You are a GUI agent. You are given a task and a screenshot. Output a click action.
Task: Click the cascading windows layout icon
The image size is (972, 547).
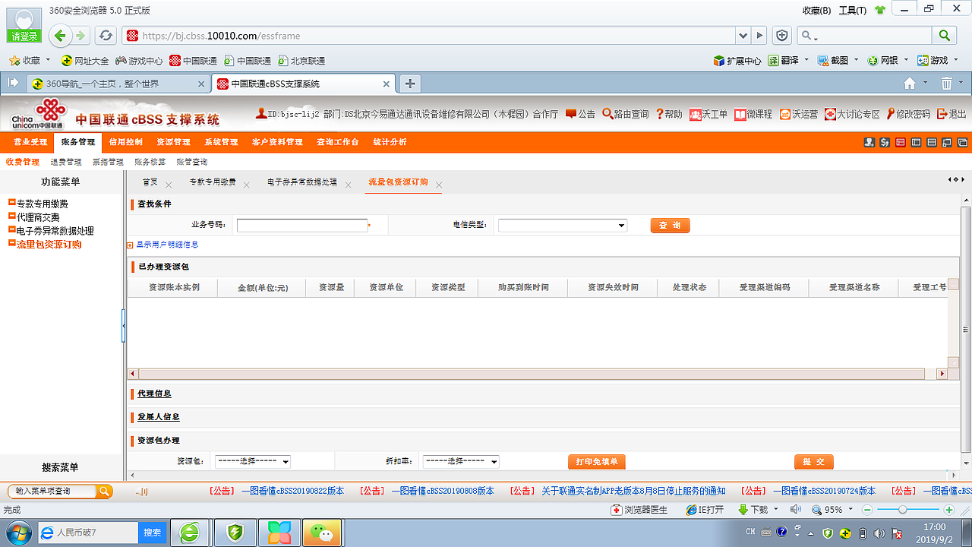(963, 142)
